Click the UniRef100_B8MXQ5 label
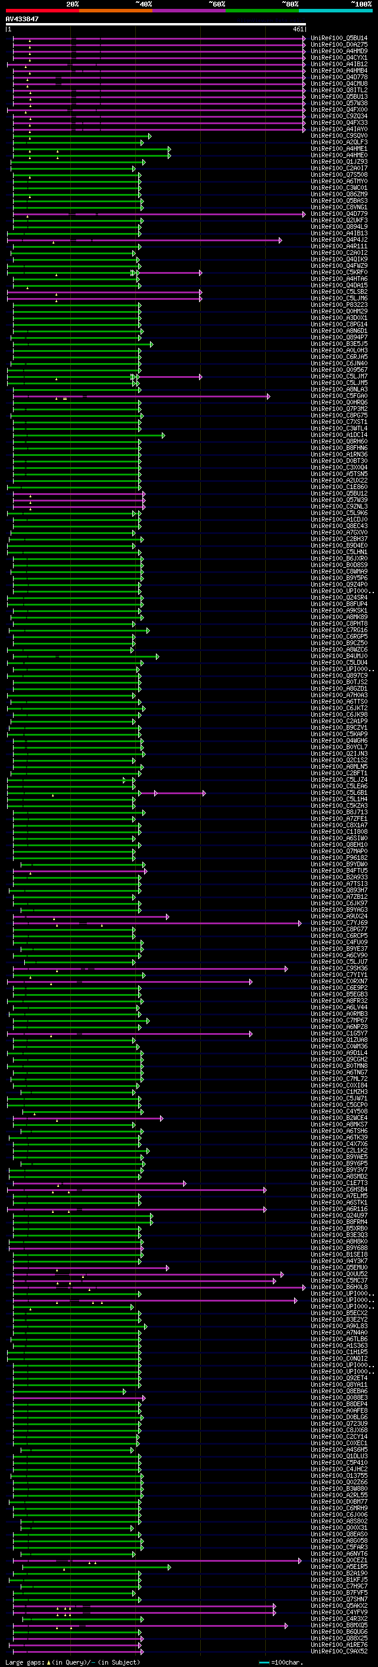 [x=339, y=1625]
